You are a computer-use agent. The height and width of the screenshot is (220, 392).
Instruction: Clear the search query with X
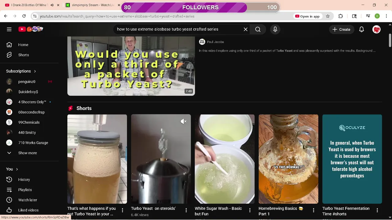pos(246,29)
